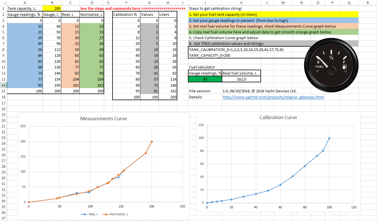Select the 'Gauge, L' header cell
Screen dimensions: 377x221
point(52,14)
